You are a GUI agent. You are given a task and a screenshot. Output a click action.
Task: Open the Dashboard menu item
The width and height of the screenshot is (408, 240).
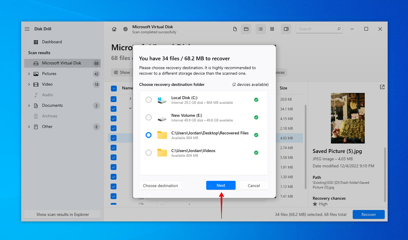click(x=52, y=42)
